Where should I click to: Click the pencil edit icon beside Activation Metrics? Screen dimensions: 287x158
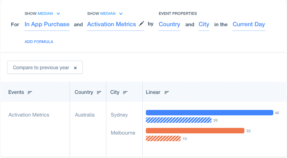142,24
